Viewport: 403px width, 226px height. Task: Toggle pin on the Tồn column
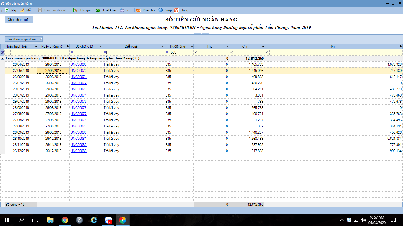[401, 46]
